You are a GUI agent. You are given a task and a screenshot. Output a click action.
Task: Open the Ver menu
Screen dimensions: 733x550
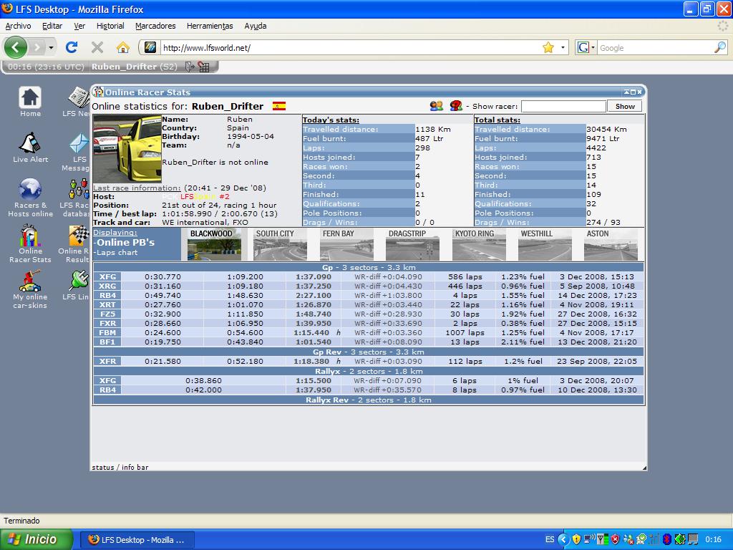click(79, 26)
